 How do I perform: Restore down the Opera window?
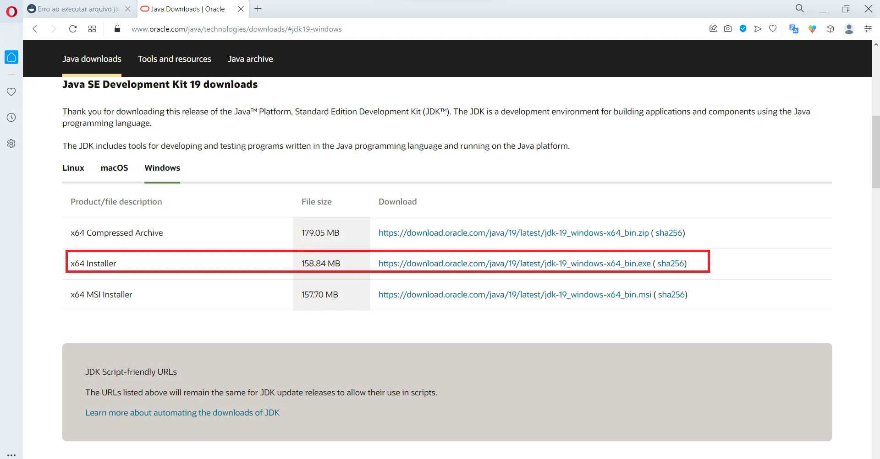(846, 9)
